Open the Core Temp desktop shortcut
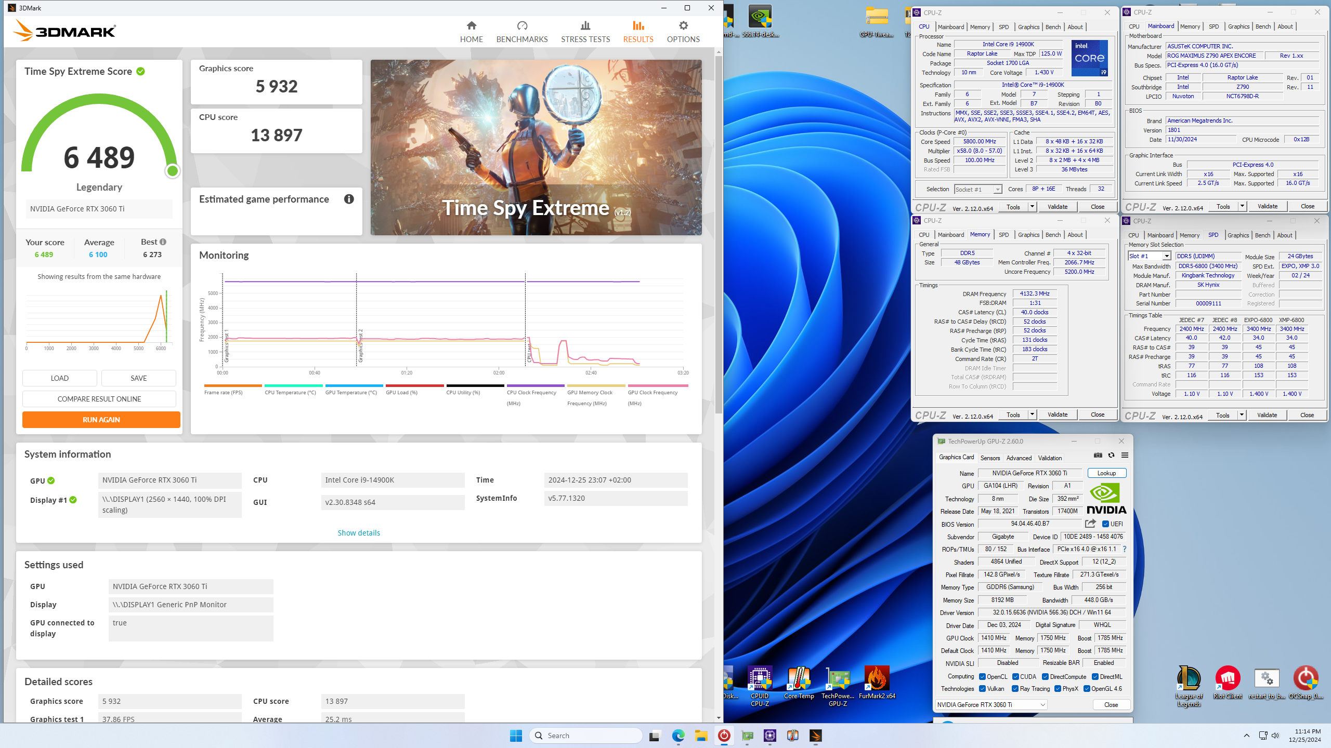Image resolution: width=1331 pixels, height=748 pixels. tap(799, 683)
